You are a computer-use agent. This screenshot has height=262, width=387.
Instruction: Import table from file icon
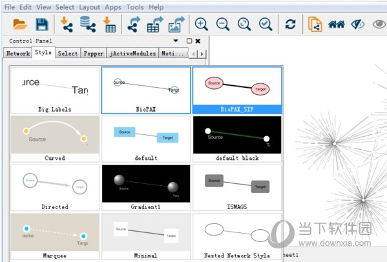pyautogui.click(x=110, y=25)
